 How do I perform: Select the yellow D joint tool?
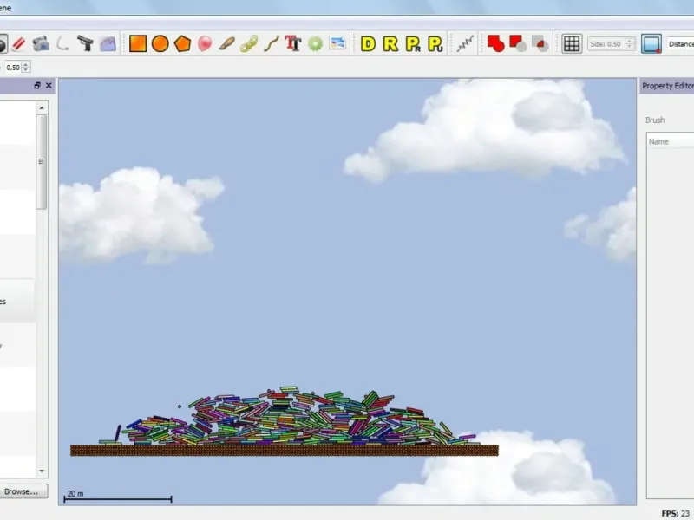coord(368,44)
